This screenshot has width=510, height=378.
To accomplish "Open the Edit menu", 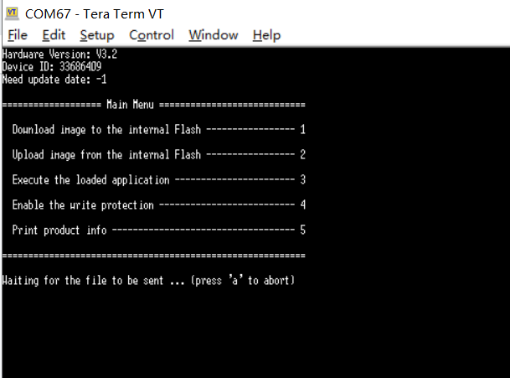I will coord(54,35).
